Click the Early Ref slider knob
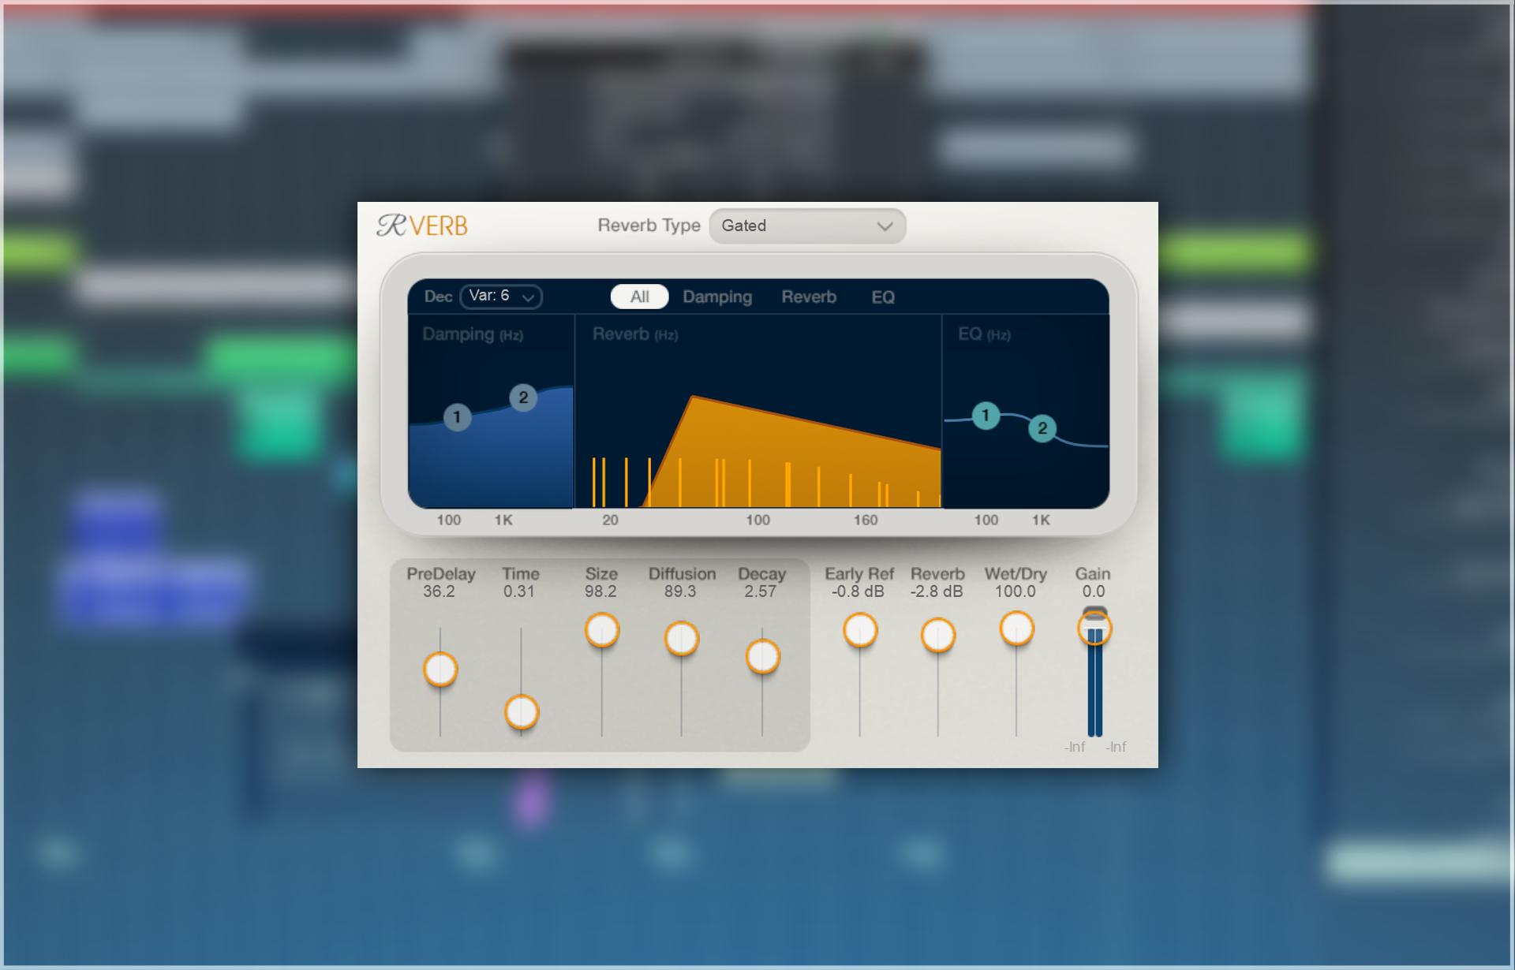 pos(860,630)
